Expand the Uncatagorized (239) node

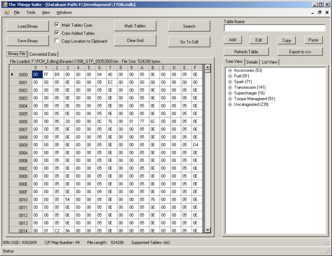click(x=230, y=105)
